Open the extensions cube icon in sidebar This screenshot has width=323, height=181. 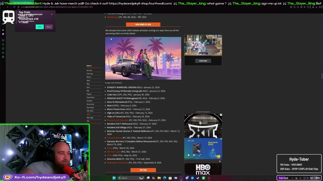click(x=3, y=53)
